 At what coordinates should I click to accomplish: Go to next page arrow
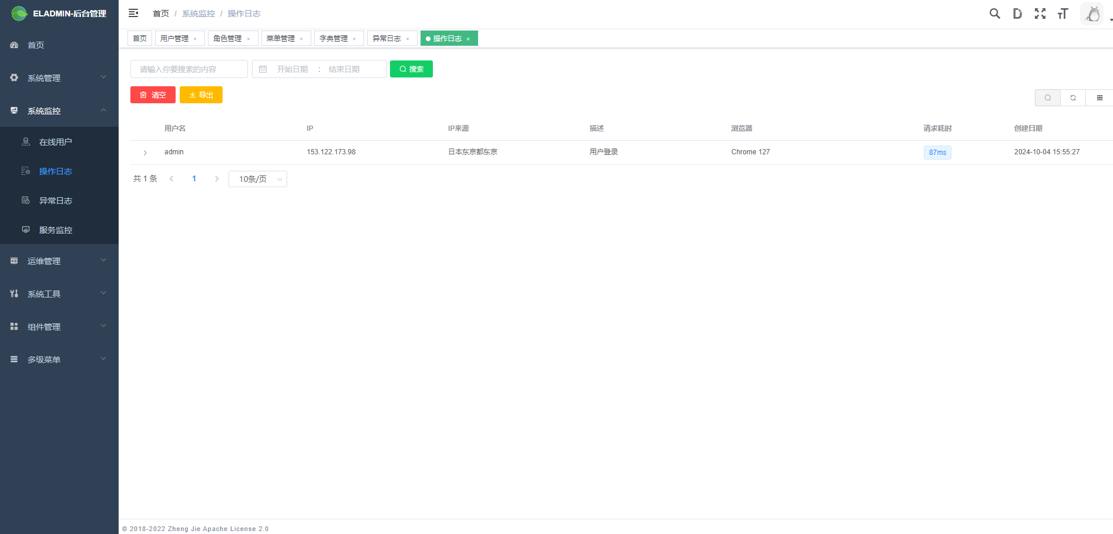tap(217, 179)
